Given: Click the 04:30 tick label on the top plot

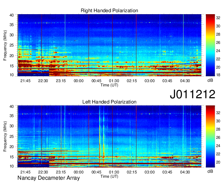Looking at the screenshot, I should (185, 81).
